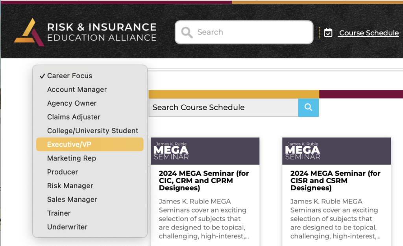Choose Risk Manager from the dropdown
Viewport: 403px width, 246px height.
(90, 186)
